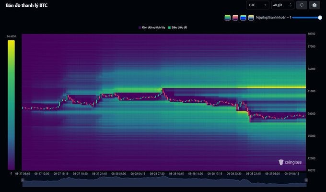326x192 pixels.
Task: Click the 70372 price axis label
Action: tap(312, 170)
